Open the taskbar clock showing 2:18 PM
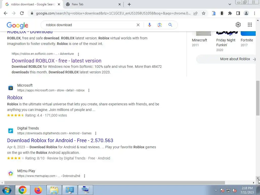Screen dimensions: 260x195 tap(247, 190)
